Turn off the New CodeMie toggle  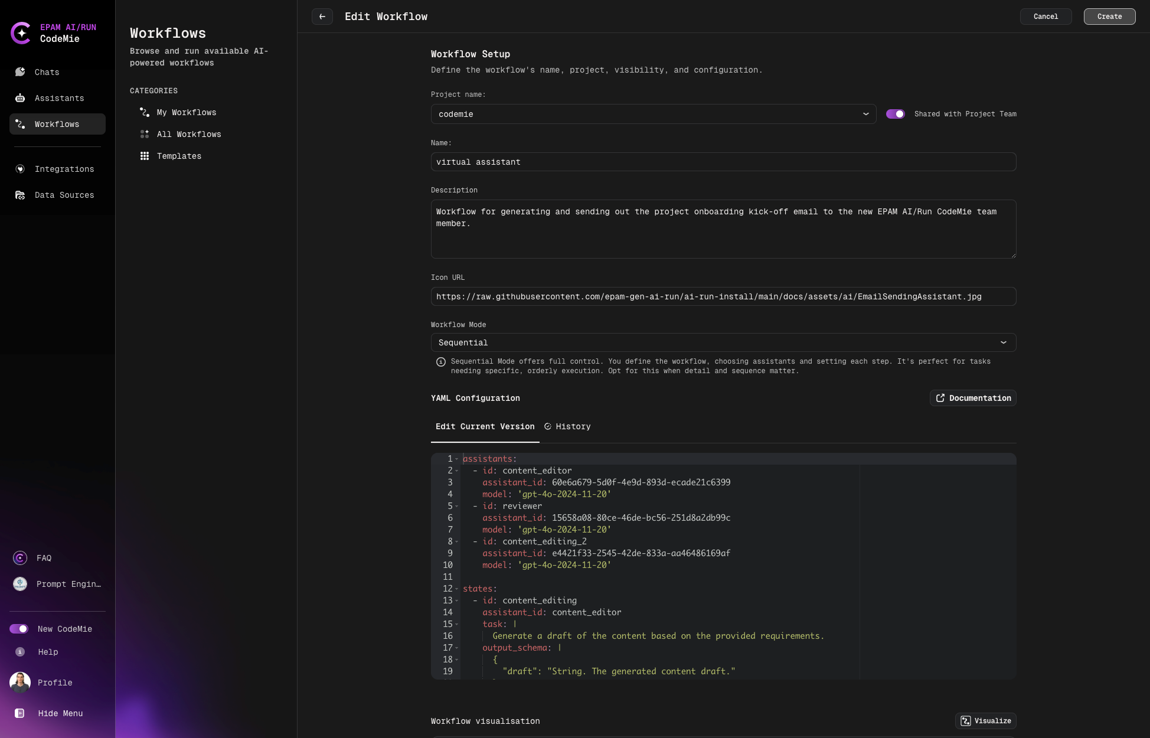[19, 629]
